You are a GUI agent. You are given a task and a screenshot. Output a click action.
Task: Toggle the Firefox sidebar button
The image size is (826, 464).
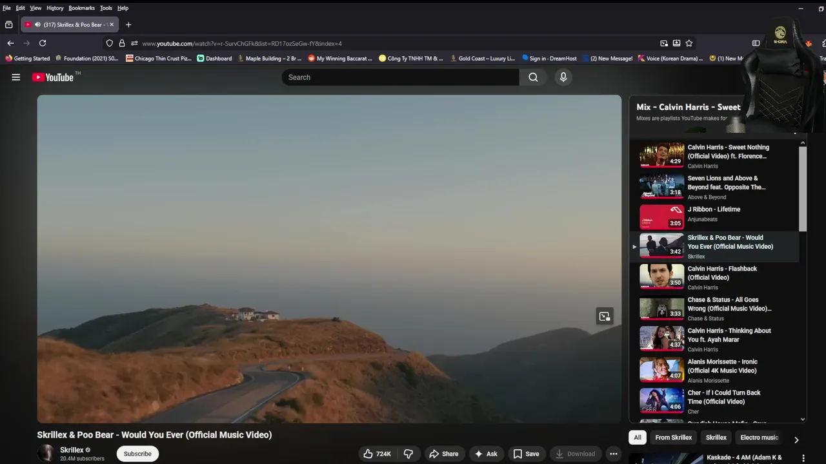[x=756, y=43]
